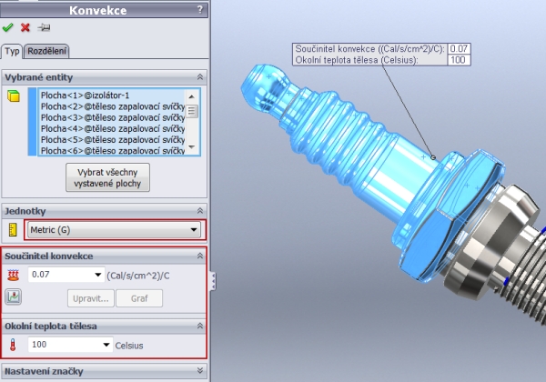Click the units ruler icon
Screen dimensions: 546x382
tap(13, 230)
